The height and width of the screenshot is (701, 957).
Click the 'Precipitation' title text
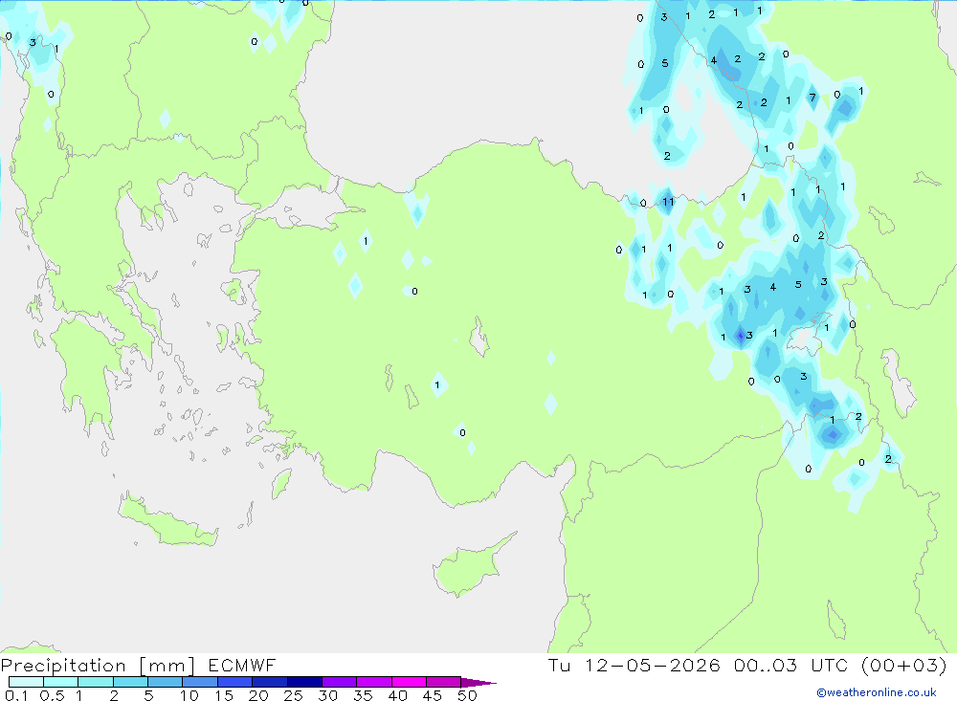pyautogui.click(x=63, y=666)
